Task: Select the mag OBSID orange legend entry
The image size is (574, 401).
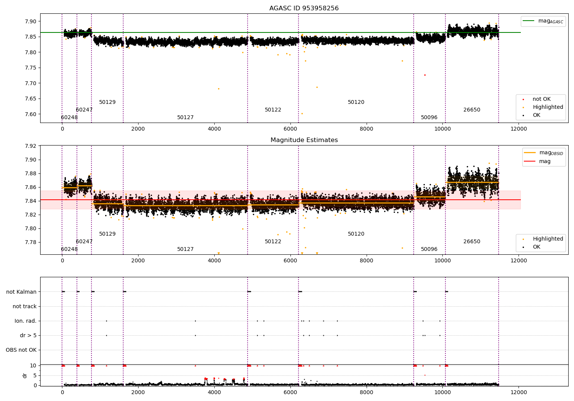Action: (544, 153)
